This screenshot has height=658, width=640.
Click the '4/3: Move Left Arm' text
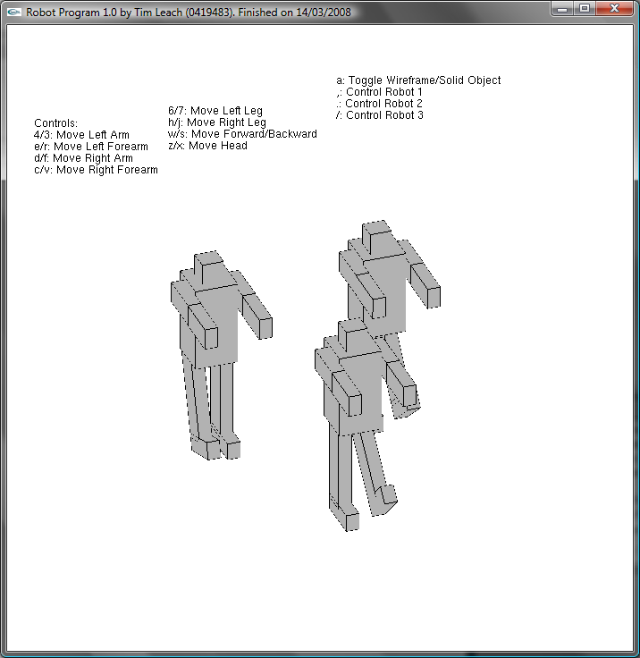point(81,135)
